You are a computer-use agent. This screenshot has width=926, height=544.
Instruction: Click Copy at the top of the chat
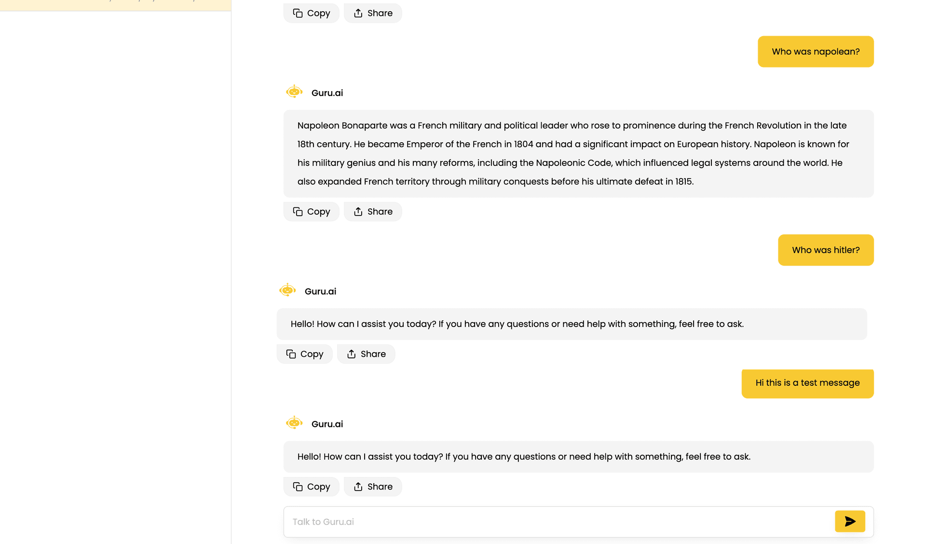tap(312, 13)
